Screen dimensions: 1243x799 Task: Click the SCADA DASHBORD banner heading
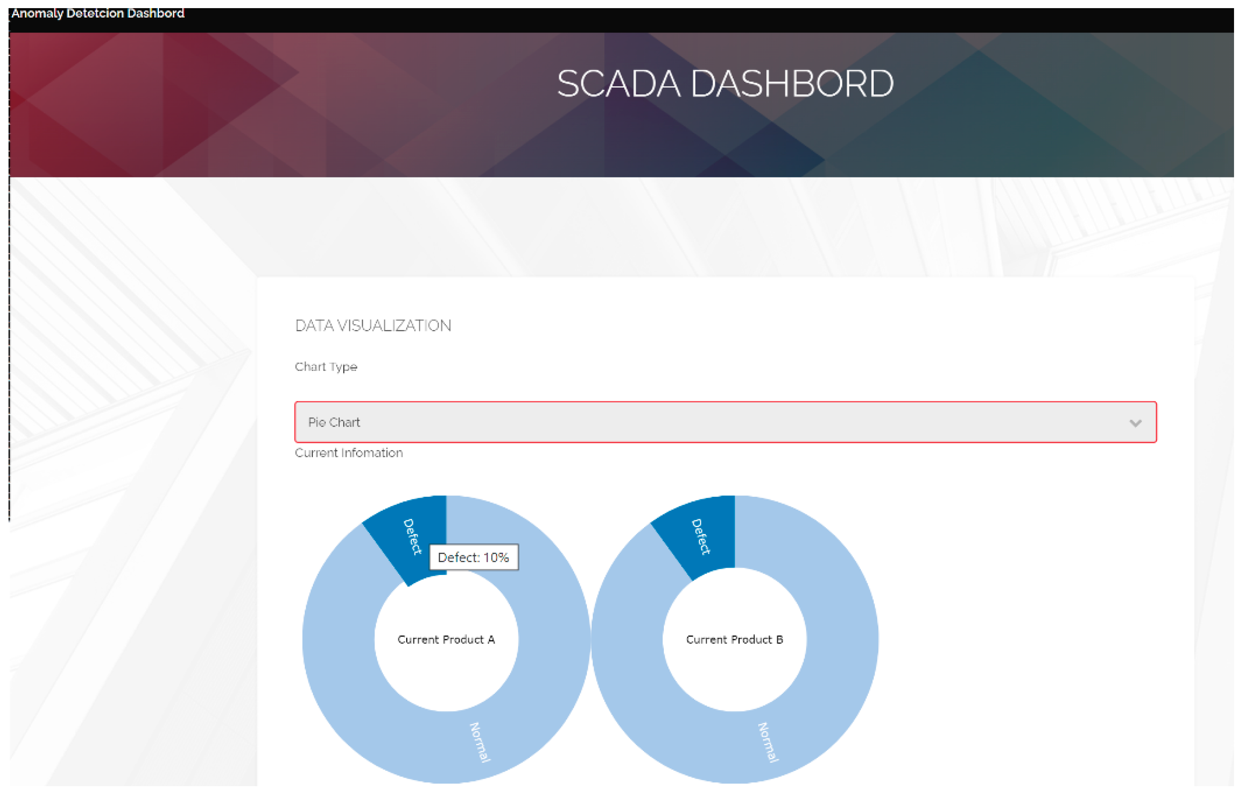(x=725, y=83)
